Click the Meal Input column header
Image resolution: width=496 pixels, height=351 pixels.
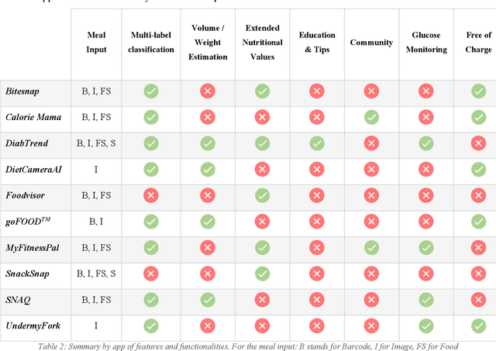point(97,43)
